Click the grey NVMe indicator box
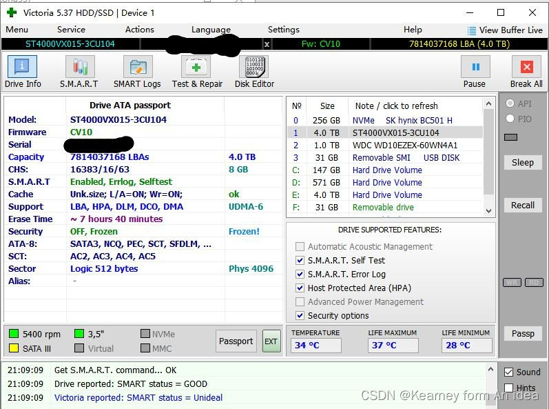This screenshot has width=549, height=409. pos(145,333)
